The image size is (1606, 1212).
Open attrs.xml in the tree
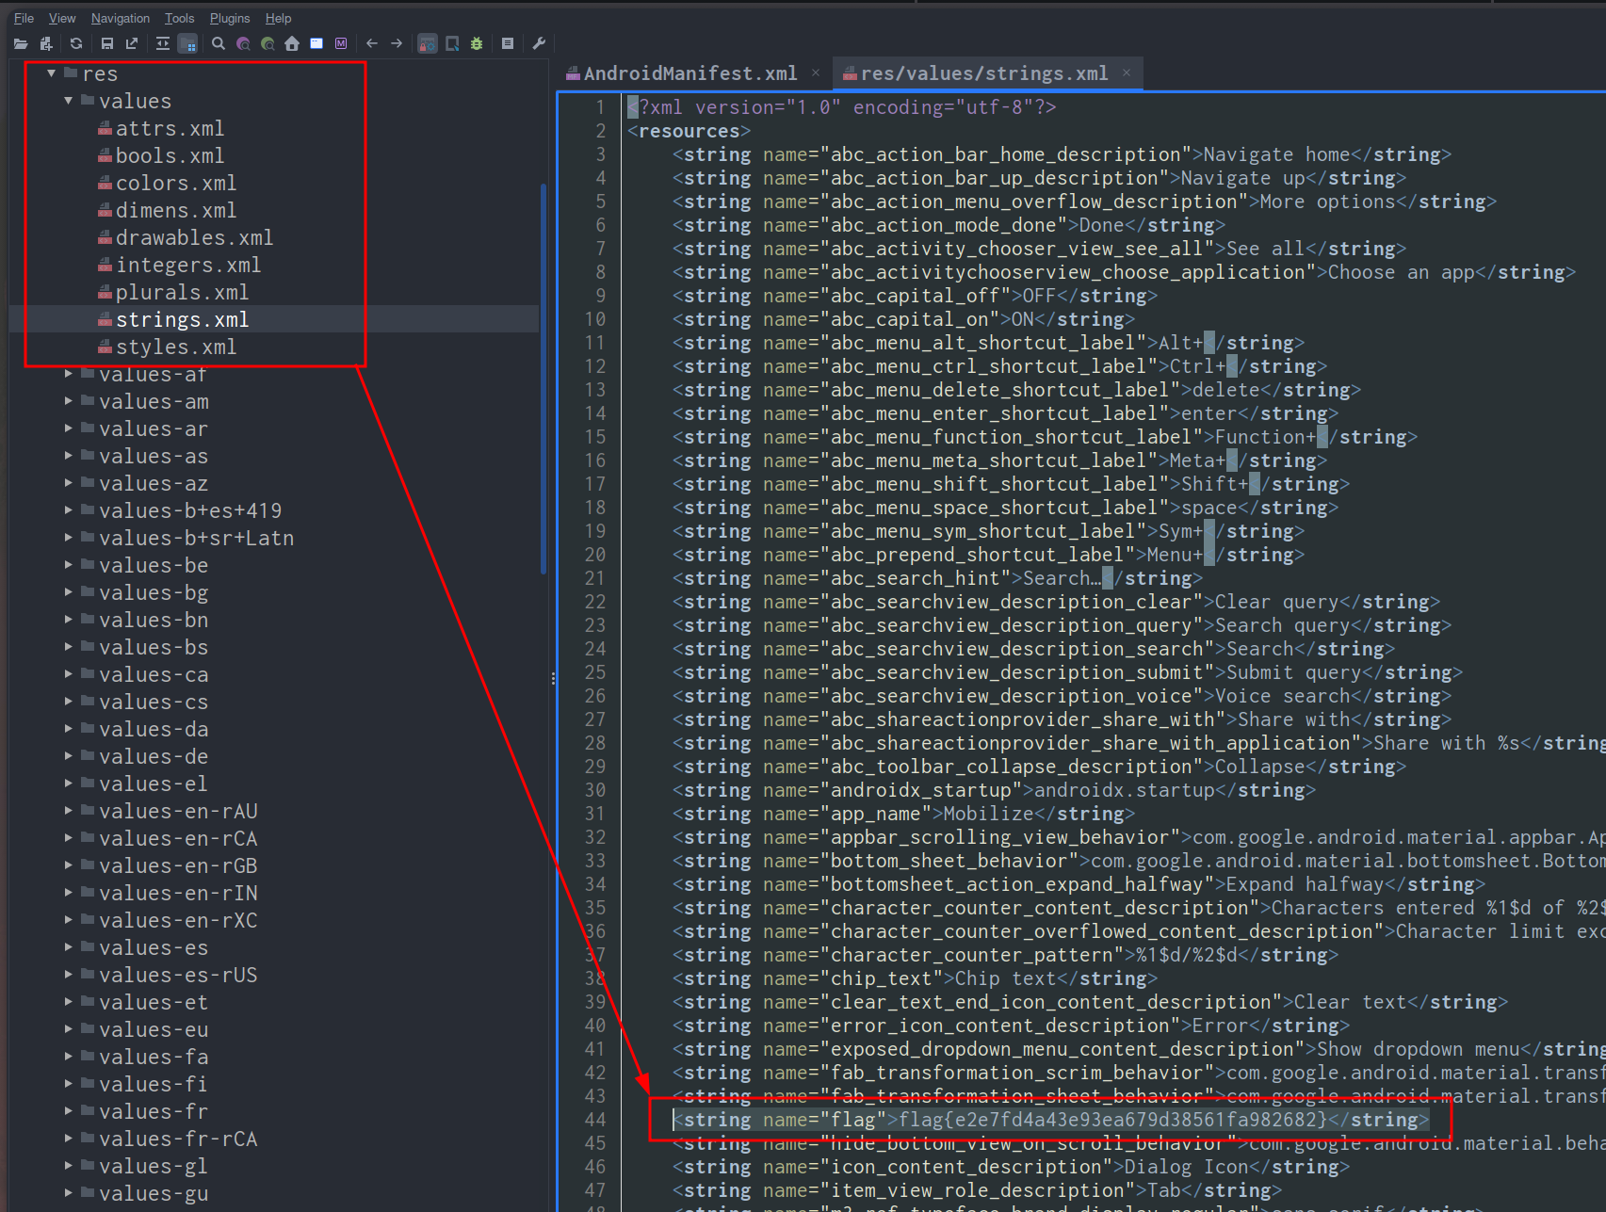tap(161, 128)
